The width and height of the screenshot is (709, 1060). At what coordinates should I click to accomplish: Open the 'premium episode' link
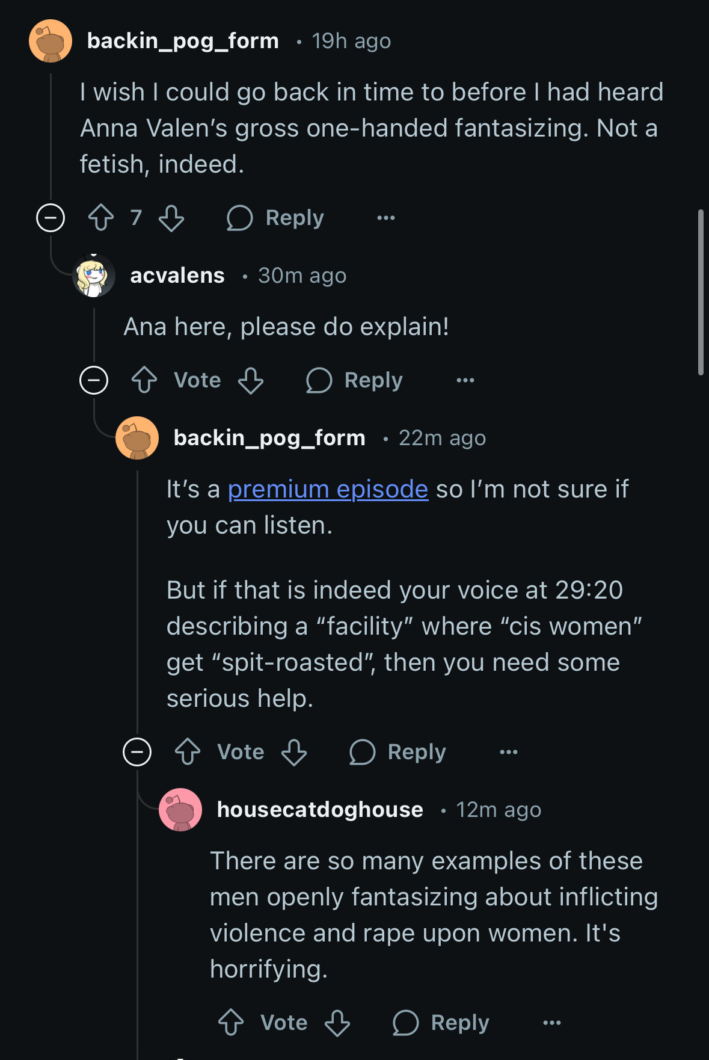pos(328,490)
